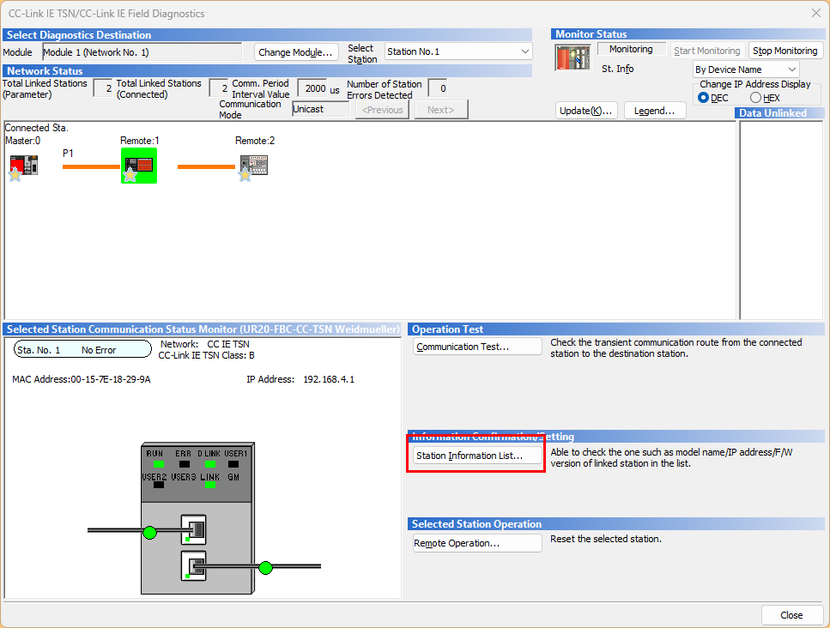Click the Update(K) button

[586, 111]
